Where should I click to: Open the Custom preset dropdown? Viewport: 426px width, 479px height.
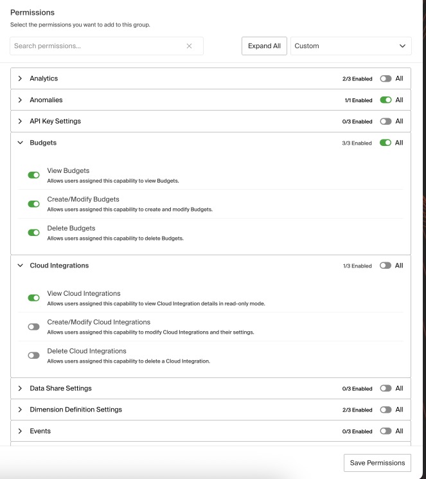[x=351, y=46]
